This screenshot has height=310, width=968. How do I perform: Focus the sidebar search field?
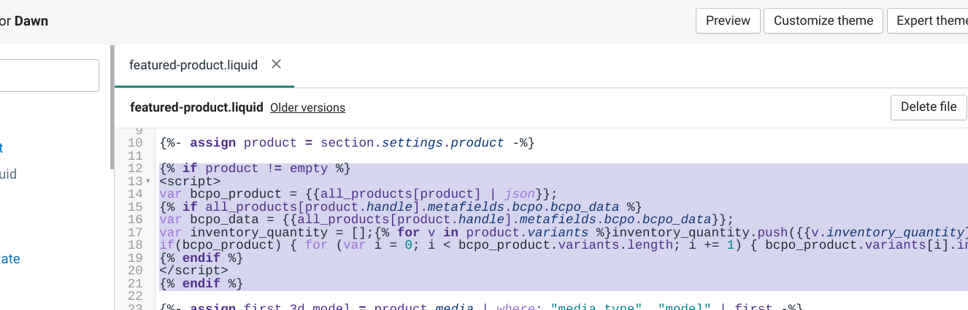49,75
